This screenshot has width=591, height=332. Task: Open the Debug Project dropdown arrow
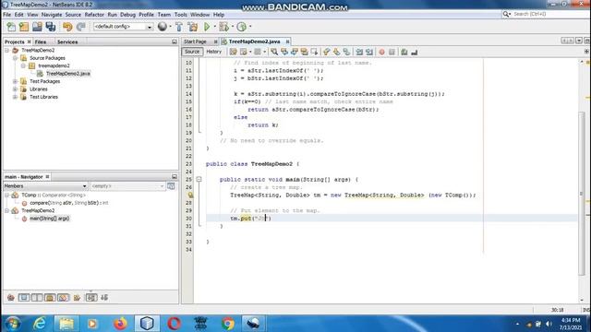(232, 27)
